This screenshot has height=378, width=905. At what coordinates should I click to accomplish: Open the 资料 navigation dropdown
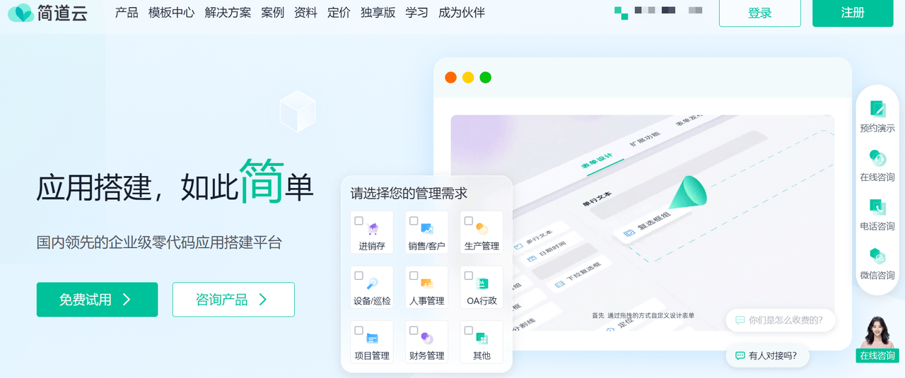[305, 13]
